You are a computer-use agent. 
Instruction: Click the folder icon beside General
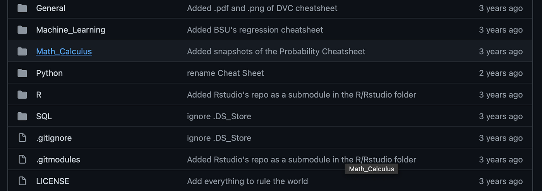coord(22,8)
